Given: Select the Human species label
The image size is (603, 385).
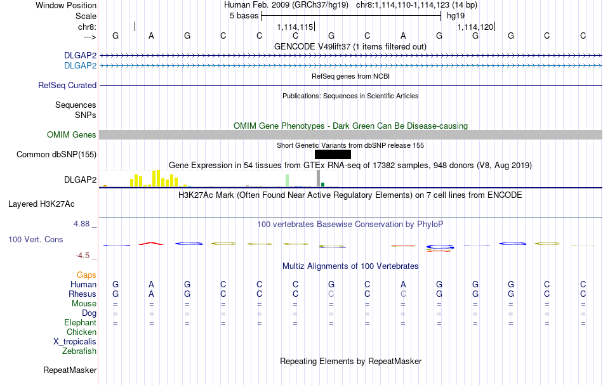Looking at the screenshot, I should pos(83,284).
